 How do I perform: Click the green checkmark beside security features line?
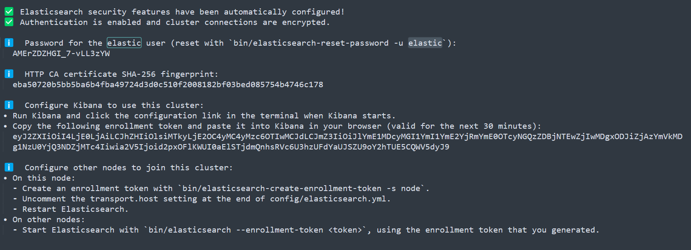point(9,12)
